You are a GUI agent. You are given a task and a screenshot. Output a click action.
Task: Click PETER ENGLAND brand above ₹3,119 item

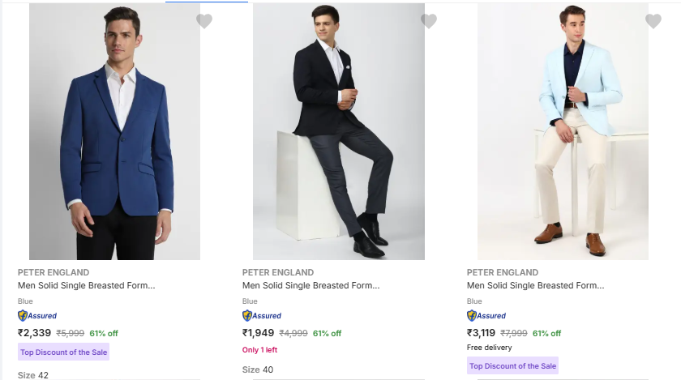(503, 272)
